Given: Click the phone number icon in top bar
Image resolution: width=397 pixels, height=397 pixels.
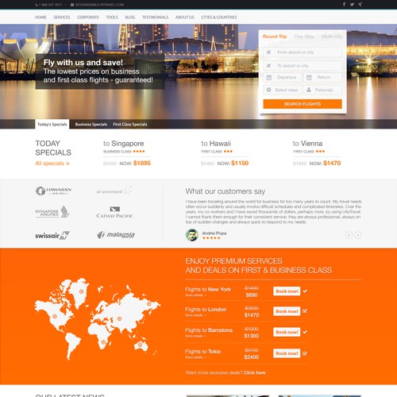Looking at the screenshot, I should coord(37,5).
